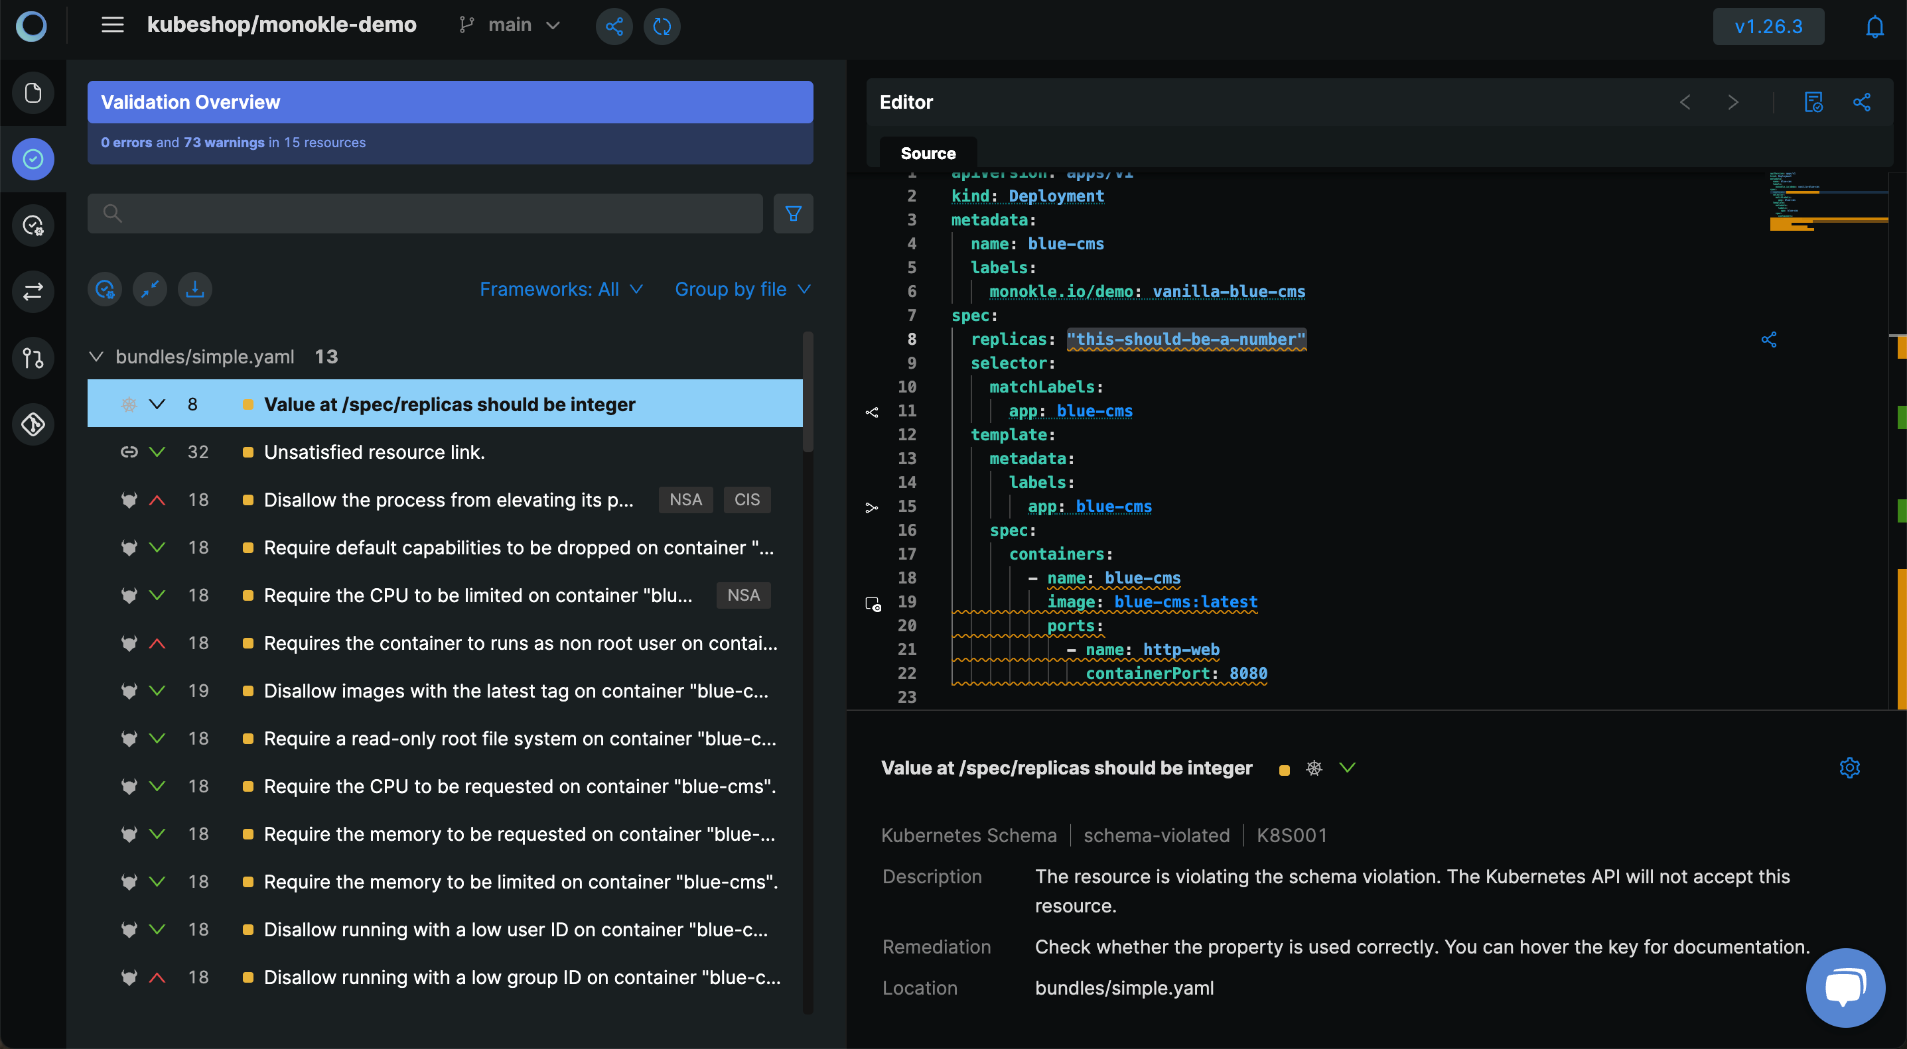This screenshot has height=1049, width=1907.
Task: Click the search input field in validation panel
Action: click(x=425, y=212)
